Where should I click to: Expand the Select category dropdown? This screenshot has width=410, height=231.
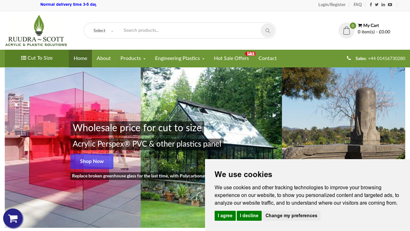[x=103, y=31]
